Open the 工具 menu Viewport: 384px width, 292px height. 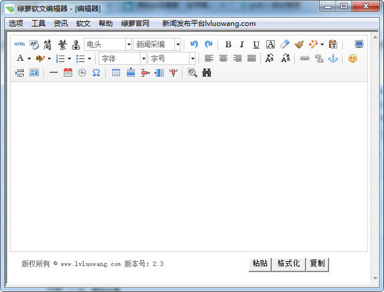pyautogui.click(x=38, y=24)
